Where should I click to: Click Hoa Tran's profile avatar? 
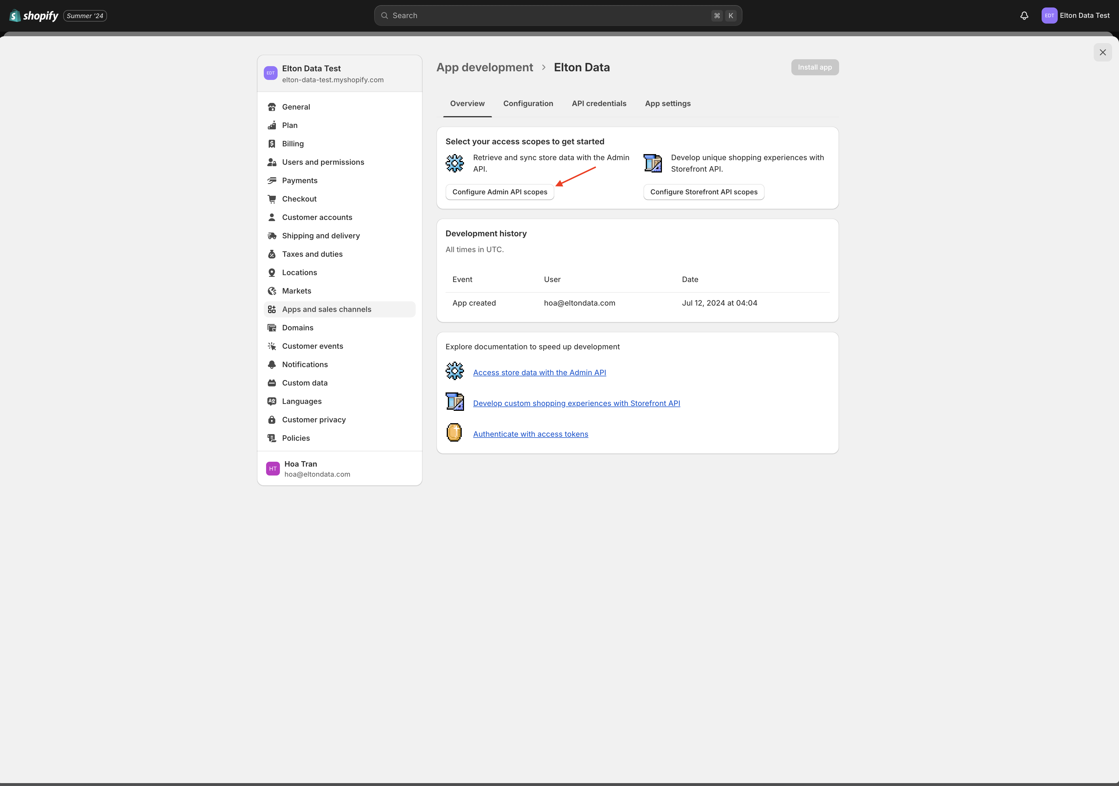[272, 468]
